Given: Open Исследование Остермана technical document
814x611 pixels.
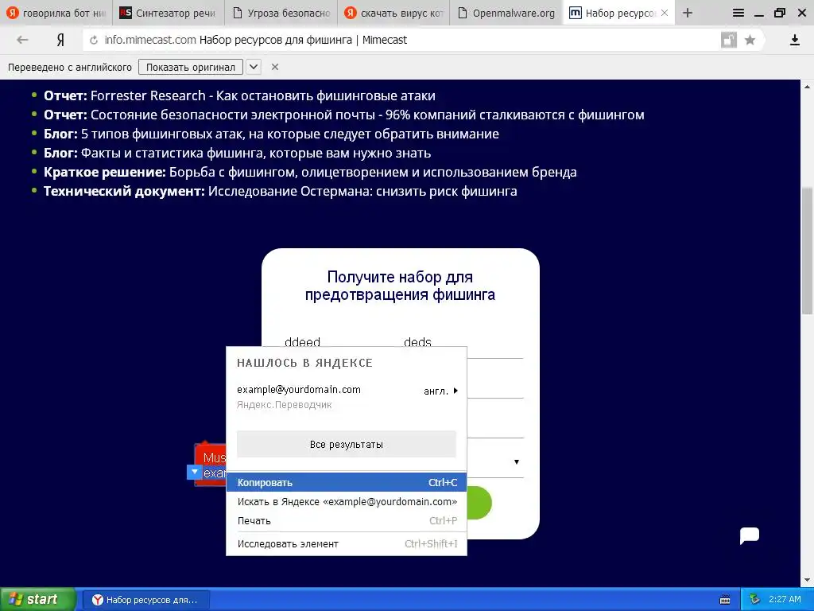Looking at the screenshot, I should (x=362, y=191).
